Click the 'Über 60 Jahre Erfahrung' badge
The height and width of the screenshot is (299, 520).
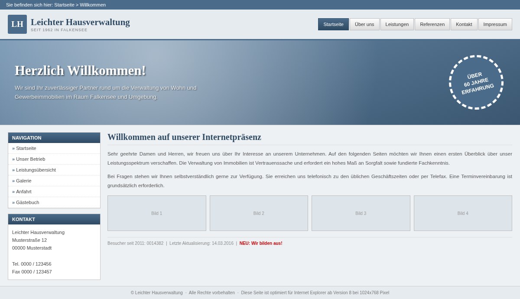[476, 82]
